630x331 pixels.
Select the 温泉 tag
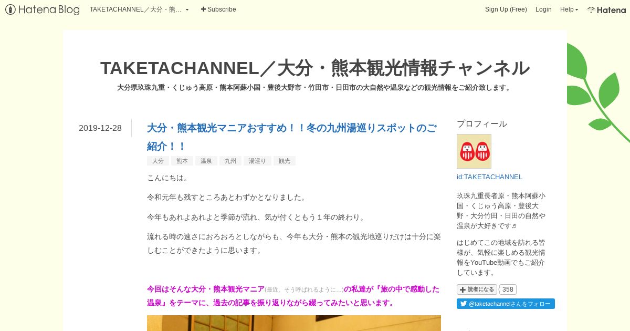[x=206, y=161]
